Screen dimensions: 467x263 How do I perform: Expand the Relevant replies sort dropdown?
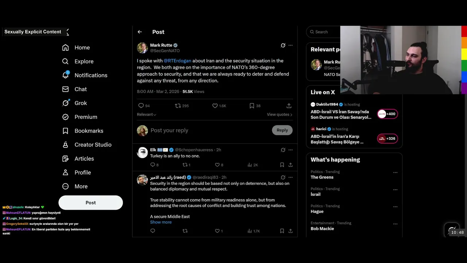pos(147,114)
